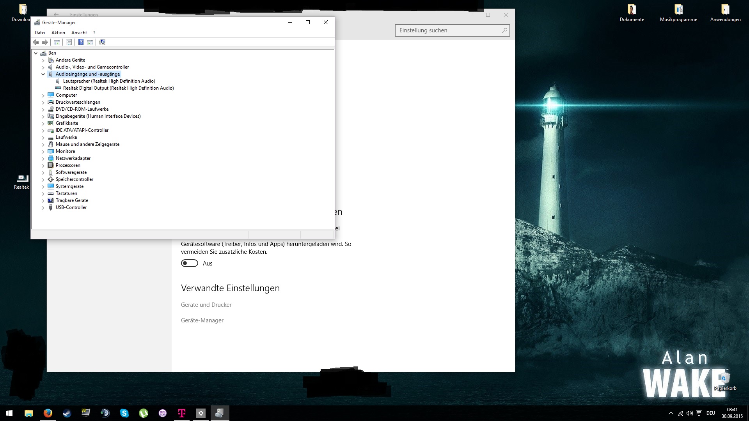
Task: Open the Aktion menu
Action: point(58,33)
